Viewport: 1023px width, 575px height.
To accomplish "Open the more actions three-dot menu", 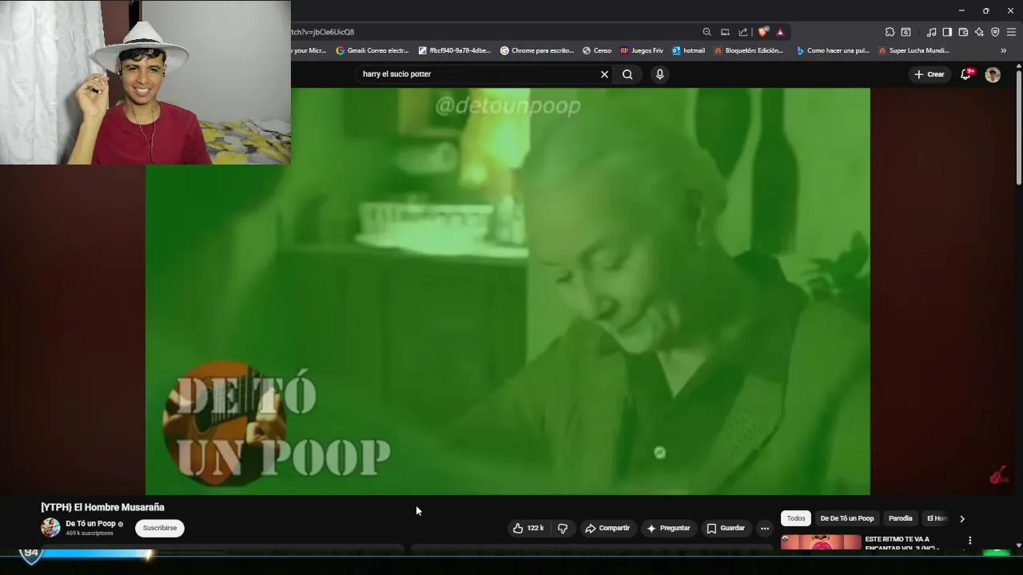I will [765, 528].
